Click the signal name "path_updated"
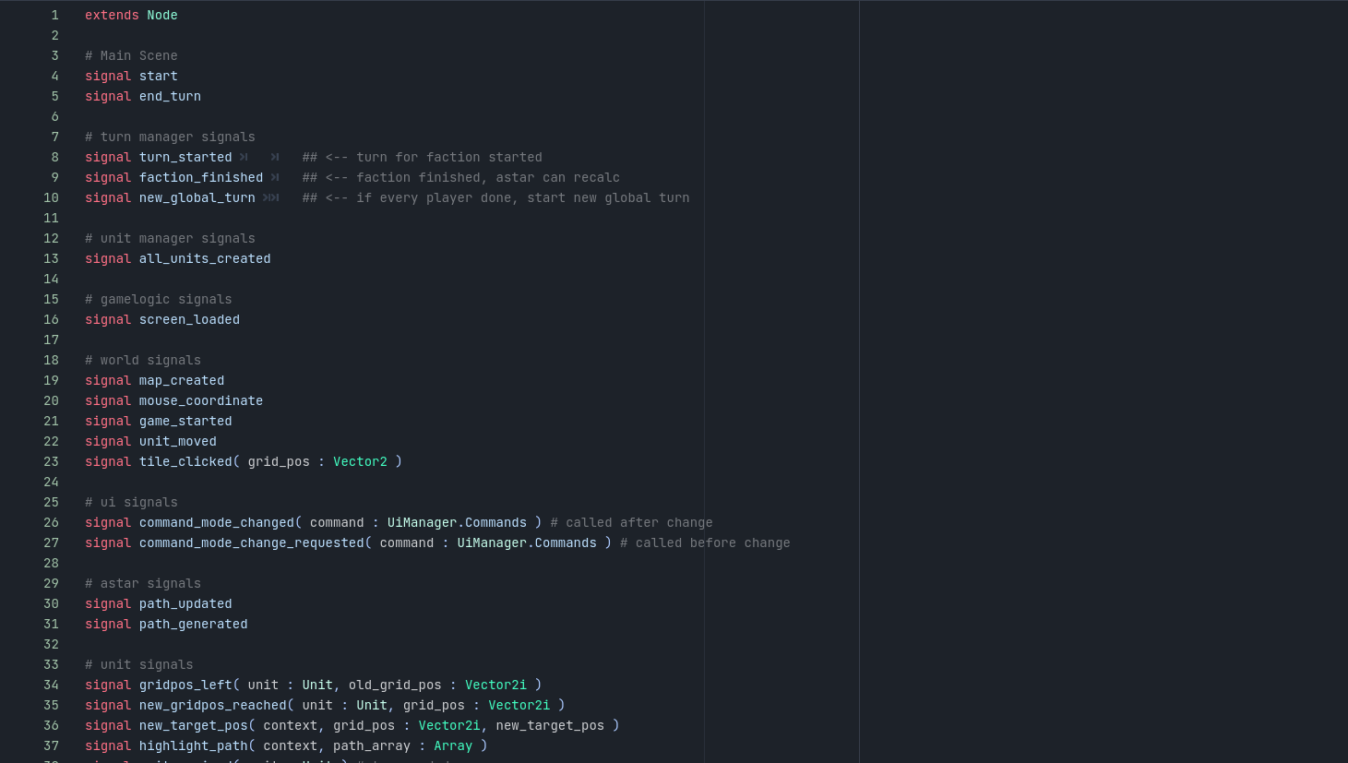The image size is (1348, 763). (x=185, y=603)
